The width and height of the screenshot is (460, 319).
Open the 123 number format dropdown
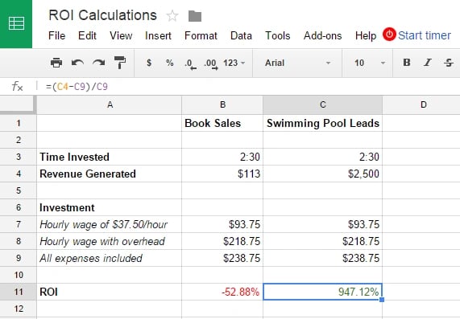234,63
